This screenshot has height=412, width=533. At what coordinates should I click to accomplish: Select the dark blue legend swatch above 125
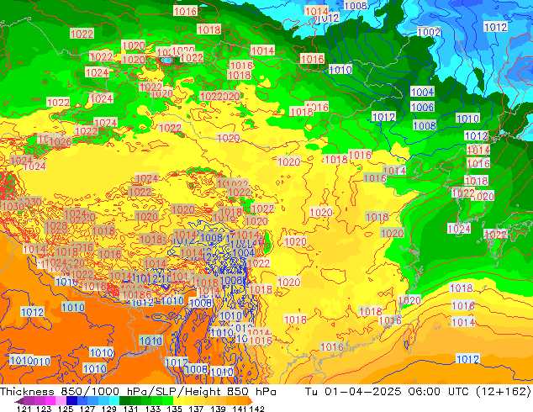[71, 401]
